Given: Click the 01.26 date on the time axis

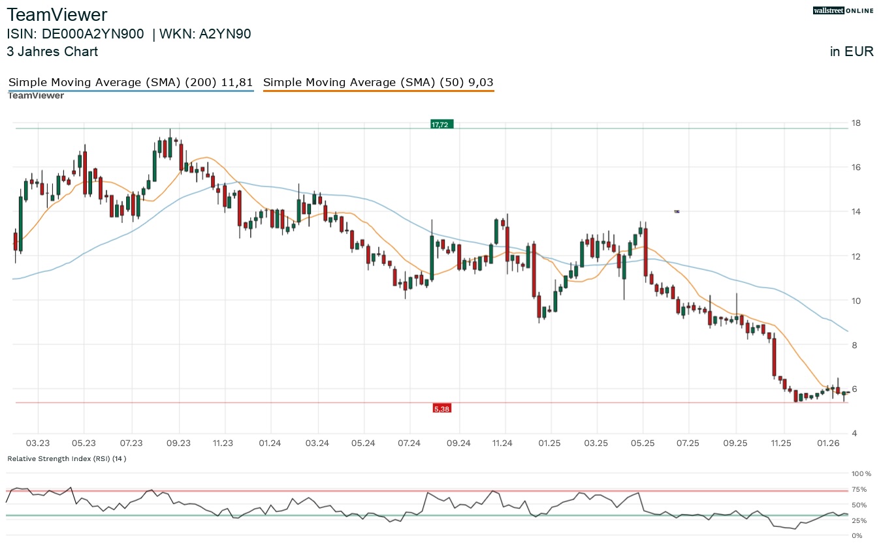Looking at the screenshot, I should click(829, 443).
